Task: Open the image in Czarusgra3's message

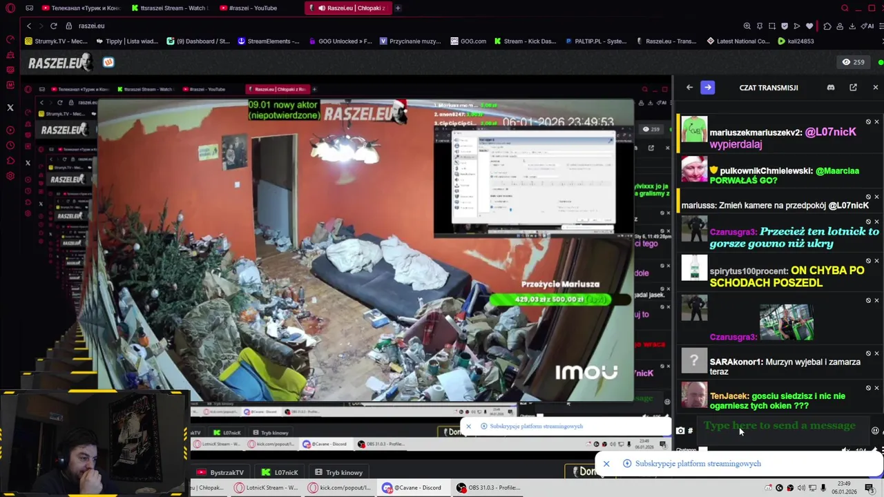Action: pyautogui.click(x=786, y=322)
